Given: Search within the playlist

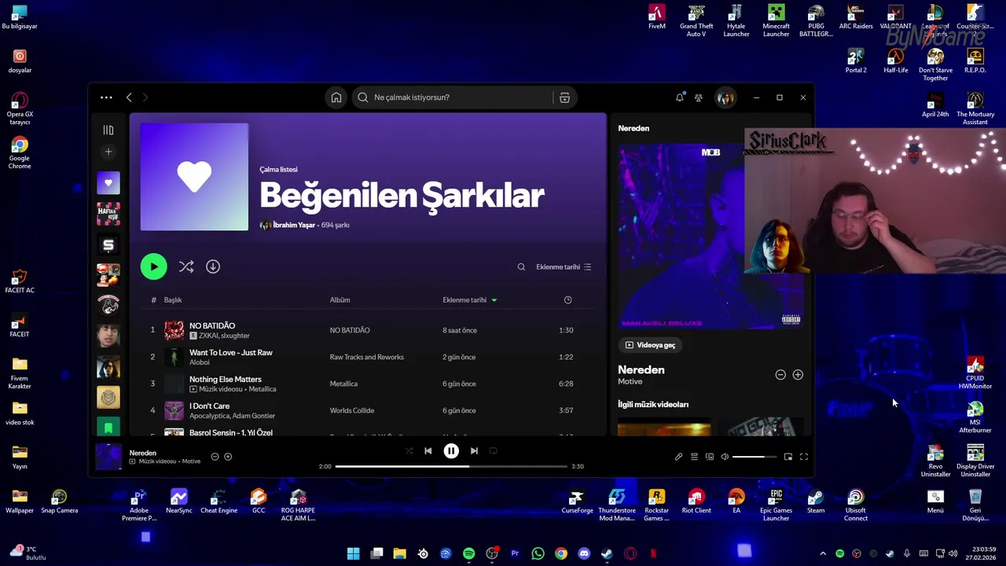Looking at the screenshot, I should point(521,266).
